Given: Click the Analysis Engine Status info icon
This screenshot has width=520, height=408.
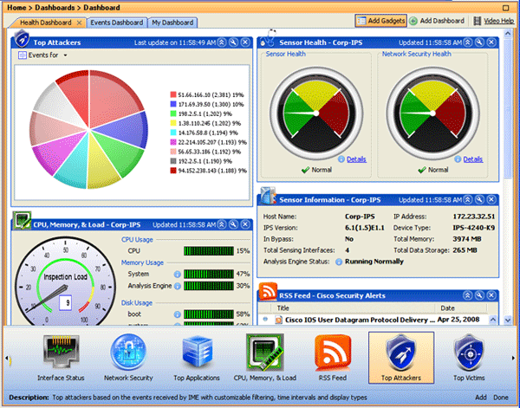Looking at the screenshot, I should (x=339, y=262).
